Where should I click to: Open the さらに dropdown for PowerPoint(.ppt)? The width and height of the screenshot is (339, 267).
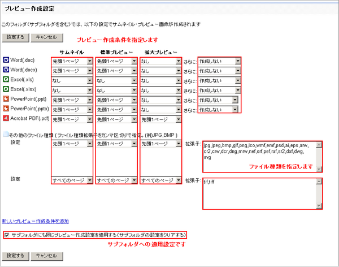tap(218, 100)
